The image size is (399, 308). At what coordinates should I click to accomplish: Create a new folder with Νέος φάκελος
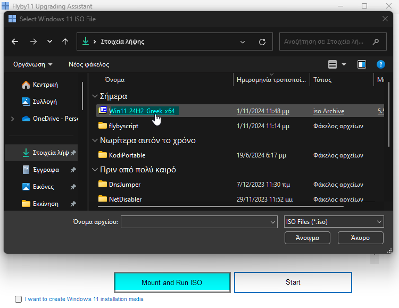(x=89, y=64)
